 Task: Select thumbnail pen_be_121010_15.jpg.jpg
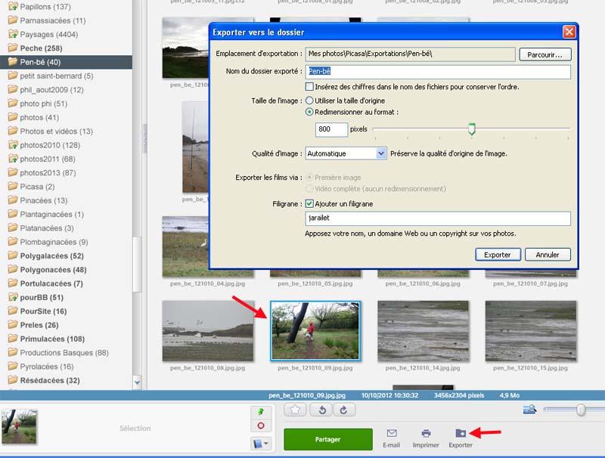(531, 330)
